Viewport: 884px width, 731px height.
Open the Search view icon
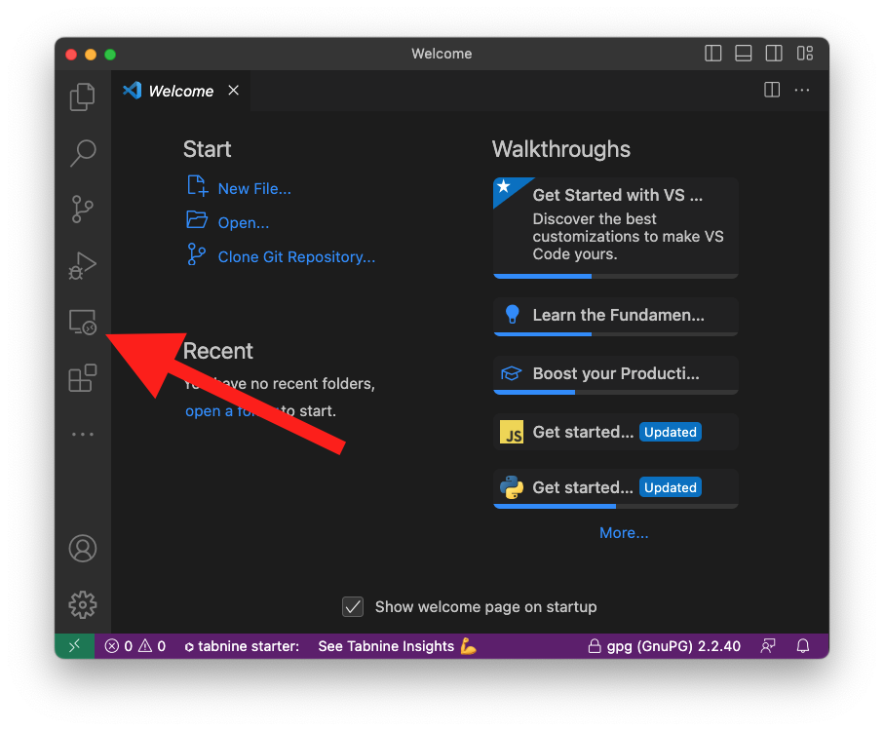coord(83,152)
